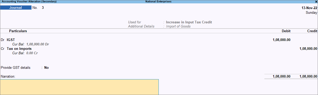
Task: Click the 'Additional Details' label
Action: click(x=141, y=26)
